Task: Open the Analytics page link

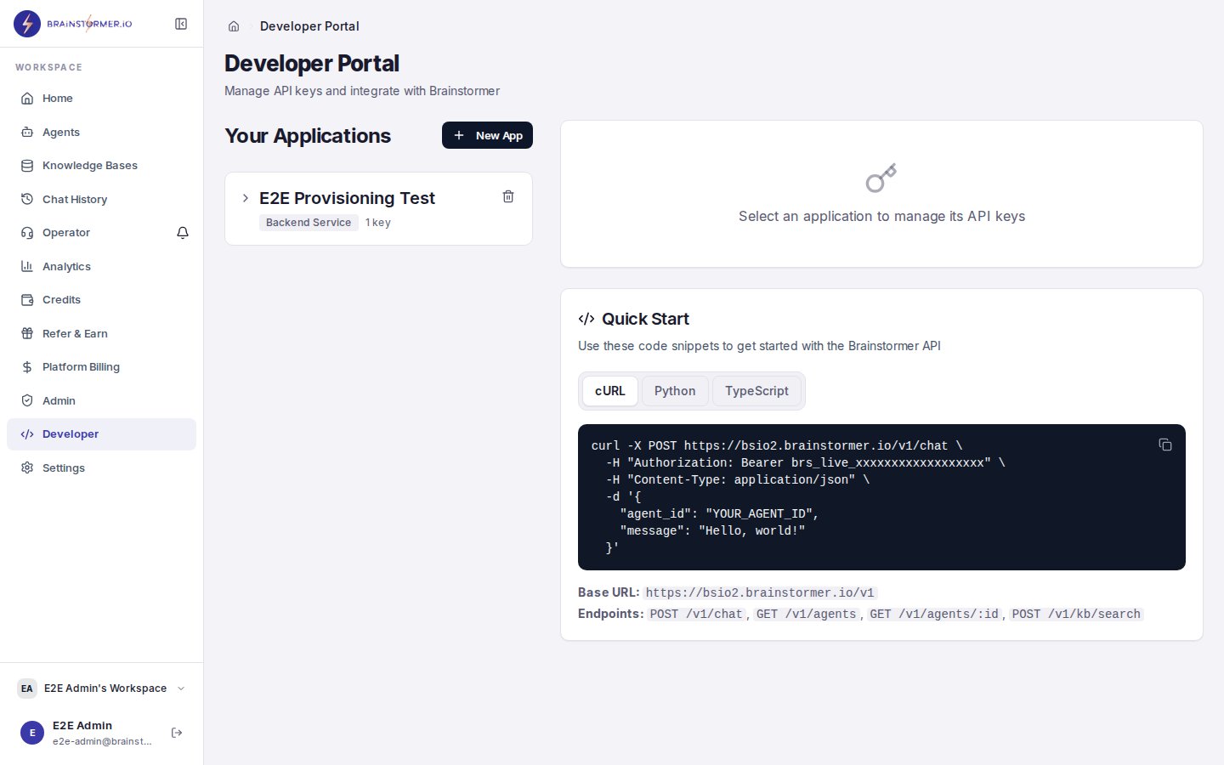Action: (101, 266)
